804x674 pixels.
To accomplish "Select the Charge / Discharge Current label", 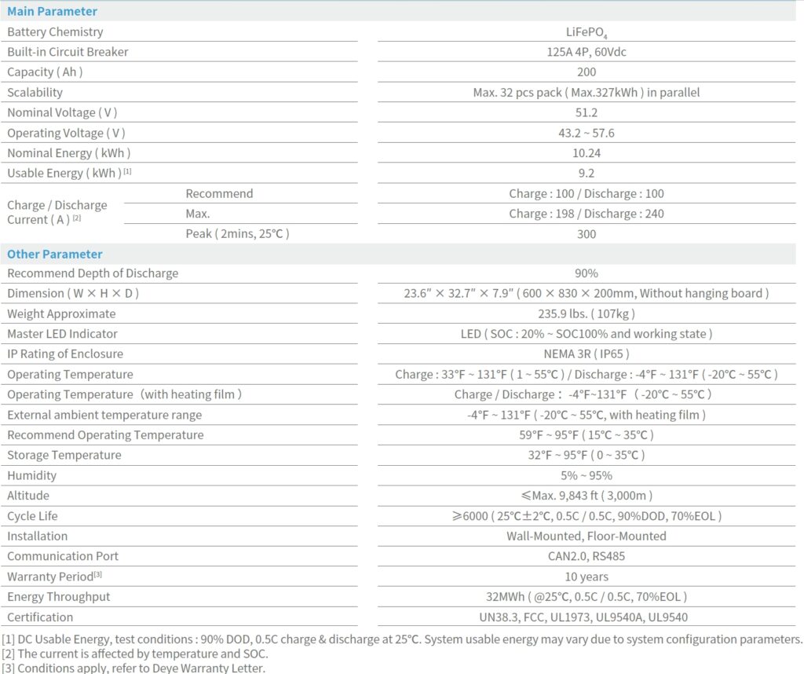I will tap(57, 212).
